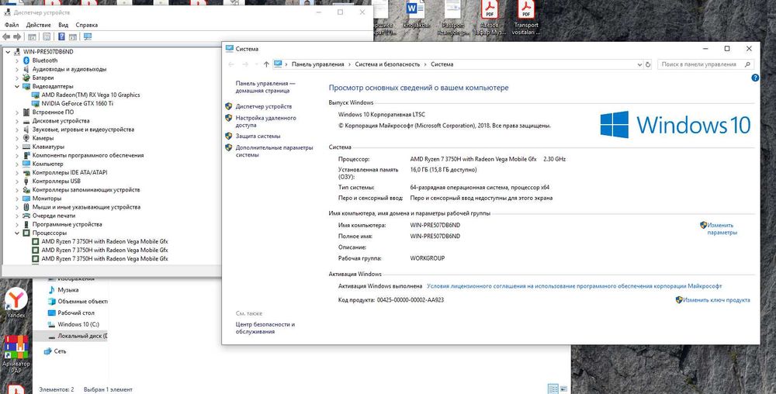Open the Yandex desktop shortcut
The width and height of the screenshot is (776, 394).
point(16,302)
